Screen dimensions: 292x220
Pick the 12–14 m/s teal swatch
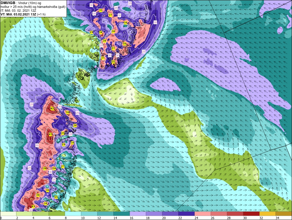(x=105, y=214)
